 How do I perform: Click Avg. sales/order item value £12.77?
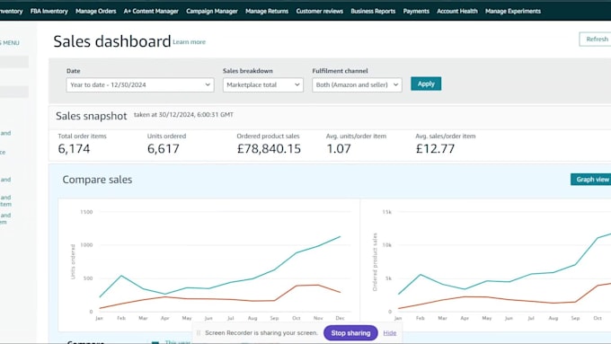coord(435,149)
